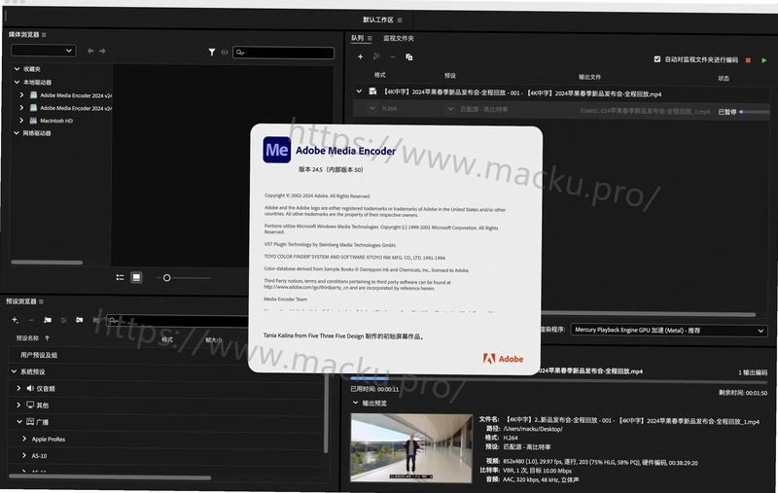This screenshot has width=778, height=493.
Task: Delete preset with minus icon in Preset Browser
Action: point(31,320)
